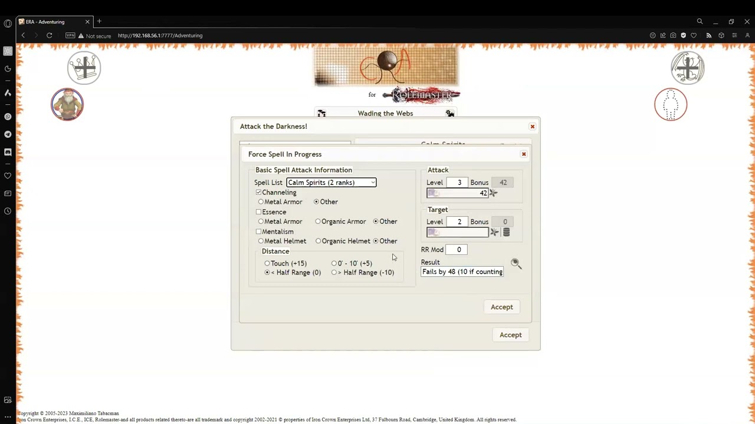The height and width of the screenshot is (424, 755).
Task: Click the add-hero crown icon
Action: [84, 68]
